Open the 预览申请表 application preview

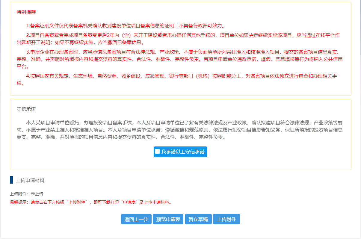(168, 219)
